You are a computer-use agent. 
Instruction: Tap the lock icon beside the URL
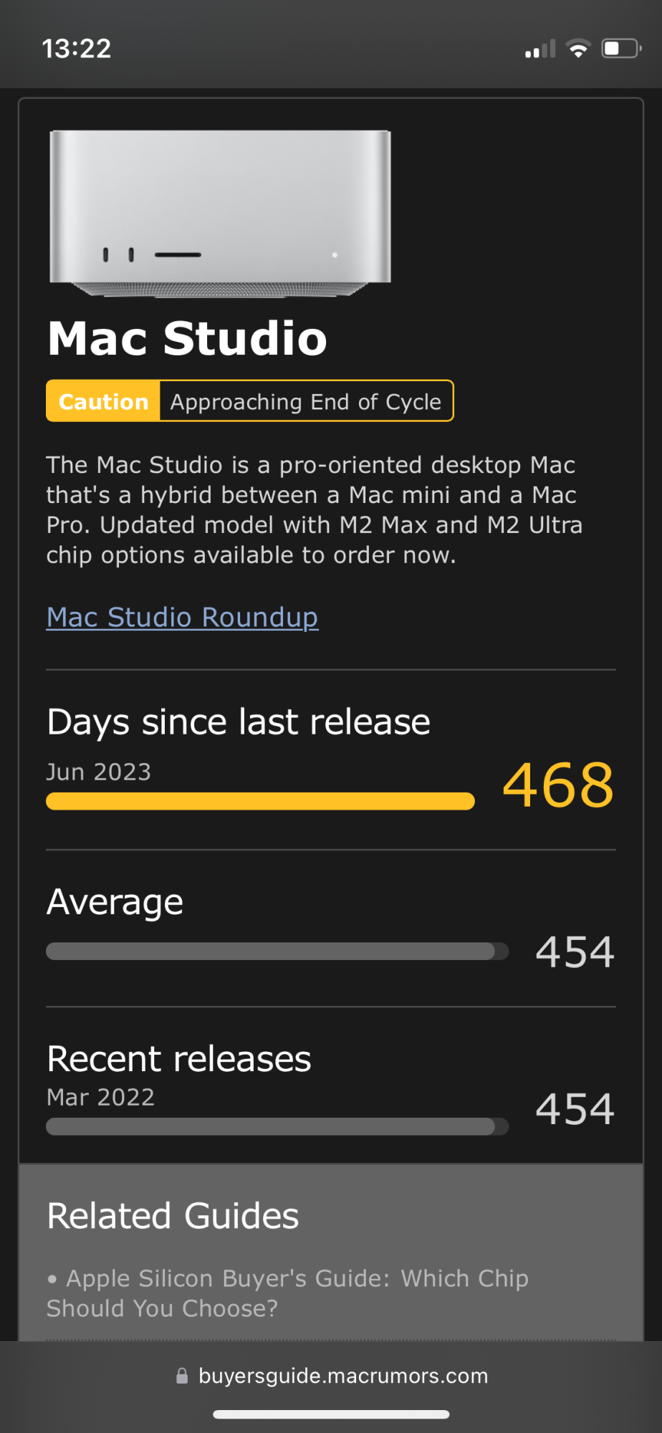[182, 1376]
